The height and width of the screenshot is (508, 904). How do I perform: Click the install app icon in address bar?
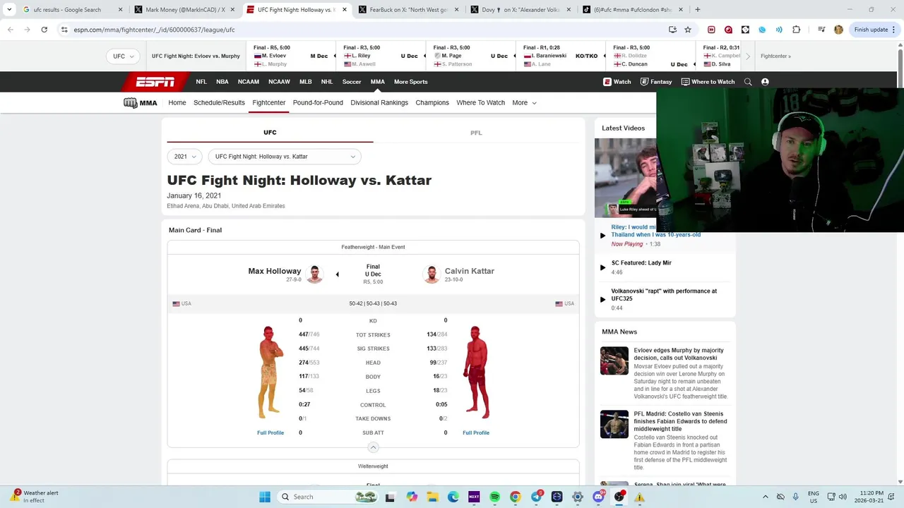(672, 30)
